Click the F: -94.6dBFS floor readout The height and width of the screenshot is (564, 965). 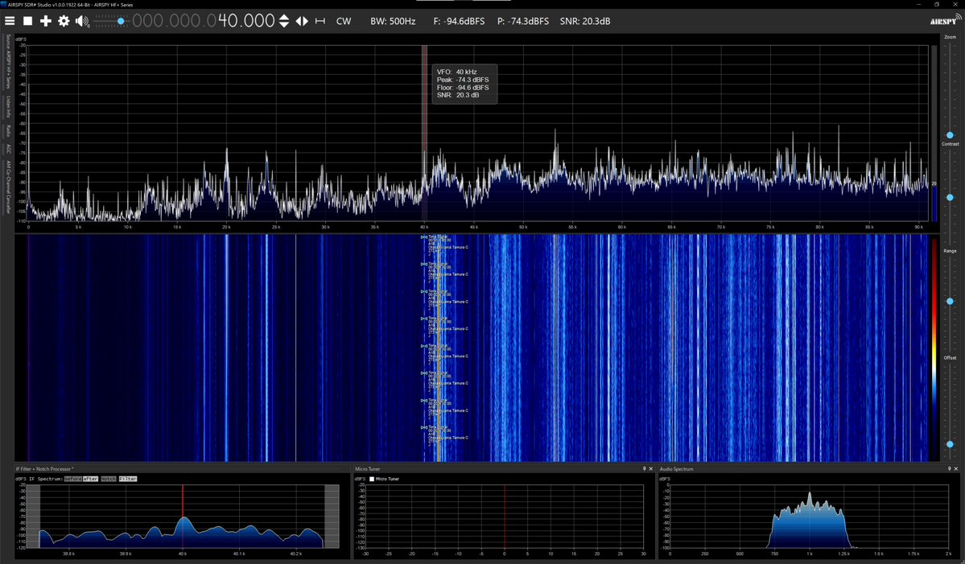459,21
